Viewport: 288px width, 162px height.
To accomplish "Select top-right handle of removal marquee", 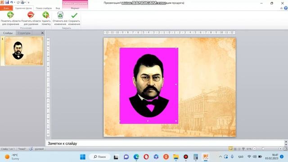I will 176,48.
